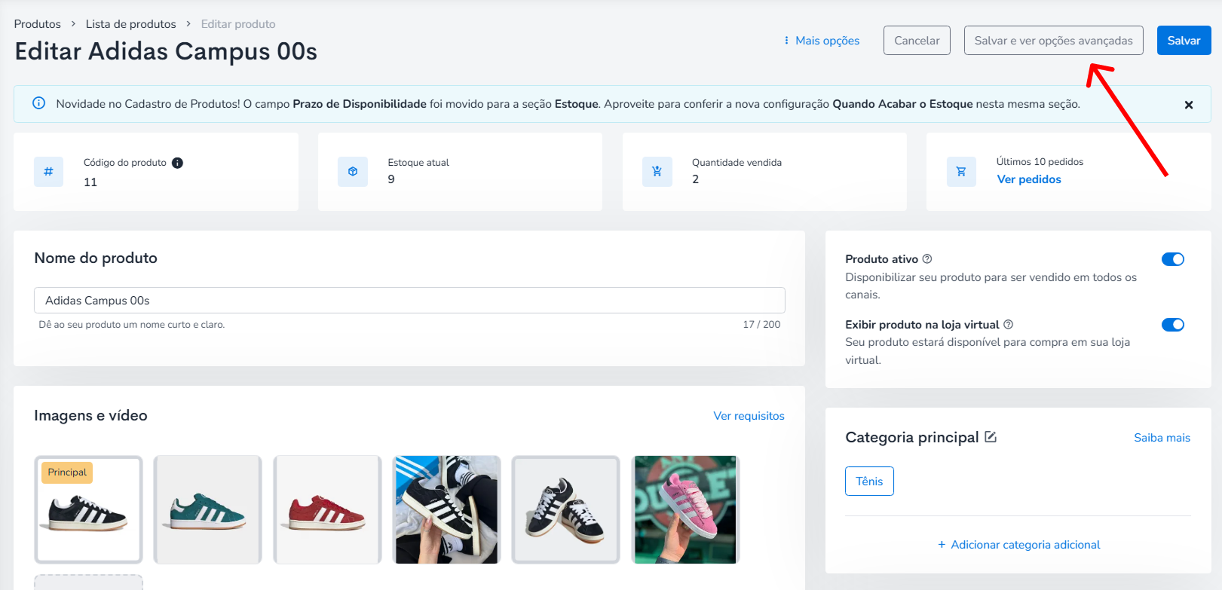Edit Categoria principal via pencil icon

991,437
